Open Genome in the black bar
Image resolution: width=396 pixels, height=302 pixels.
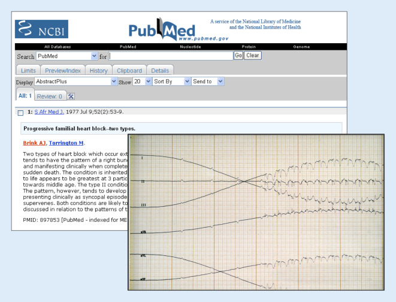(301, 47)
